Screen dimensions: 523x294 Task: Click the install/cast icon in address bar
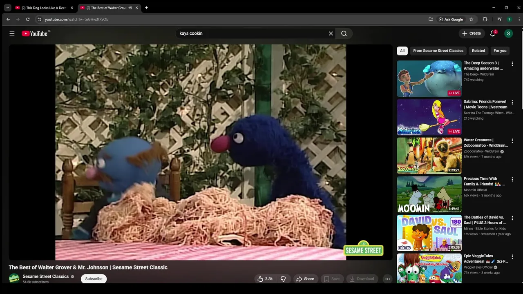point(431,19)
